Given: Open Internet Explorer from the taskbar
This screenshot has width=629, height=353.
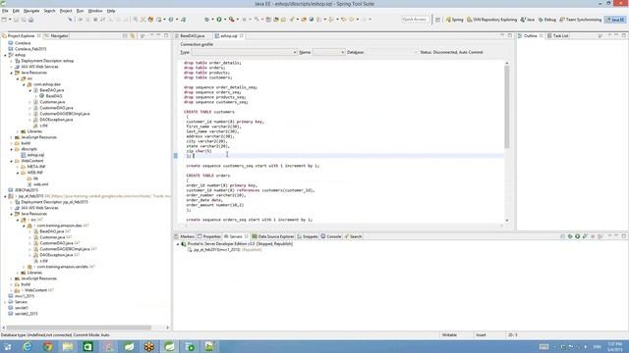Looking at the screenshot, I should 27,346.
